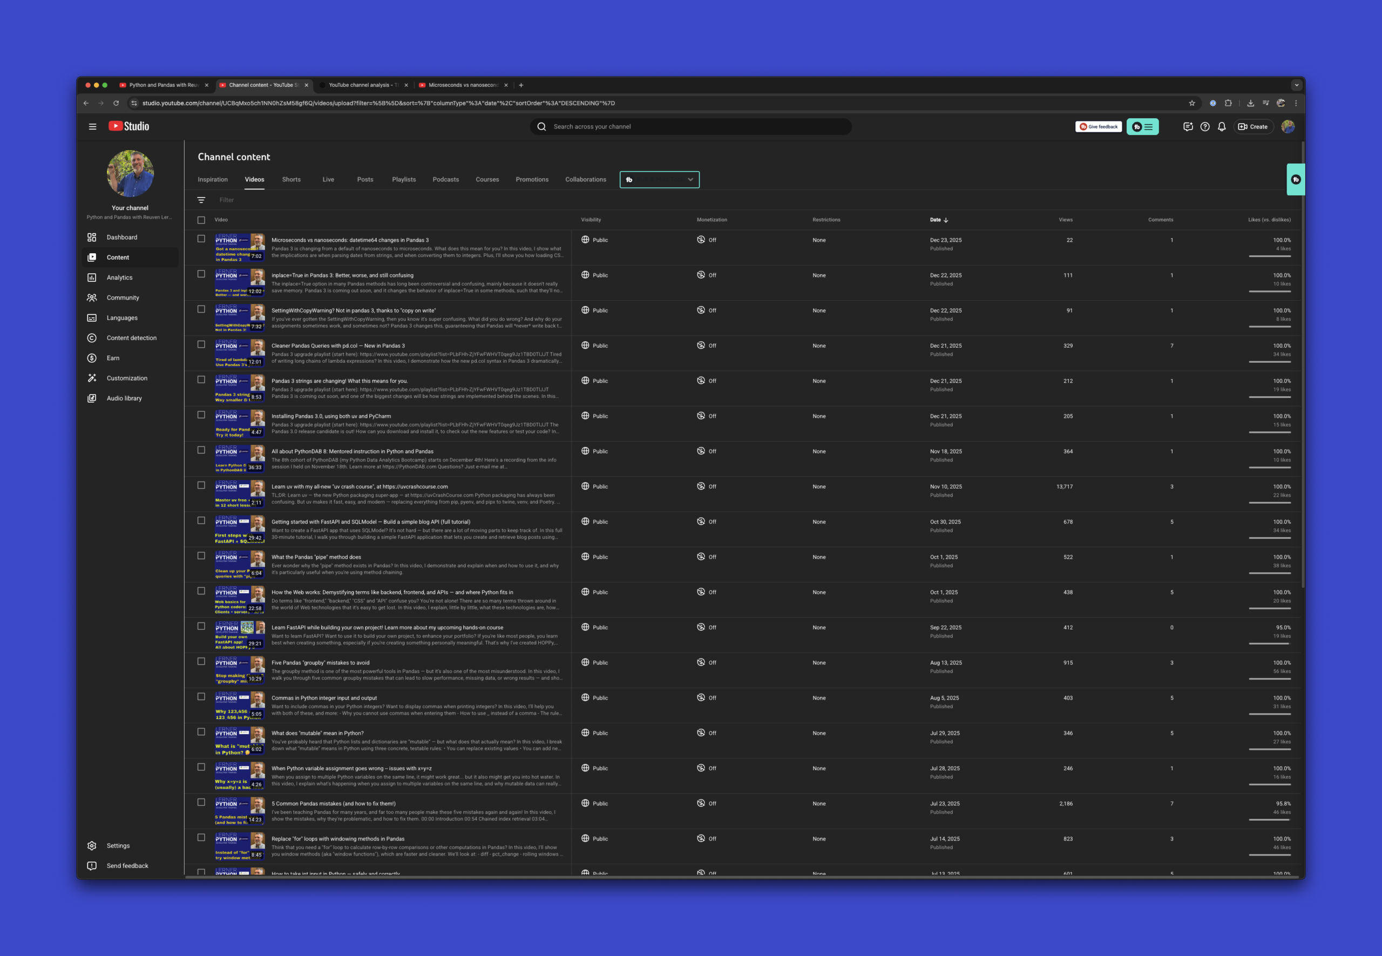The image size is (1382, 956).
Task: Switch to the Shorts tab
Action: (x=292, y=180)
